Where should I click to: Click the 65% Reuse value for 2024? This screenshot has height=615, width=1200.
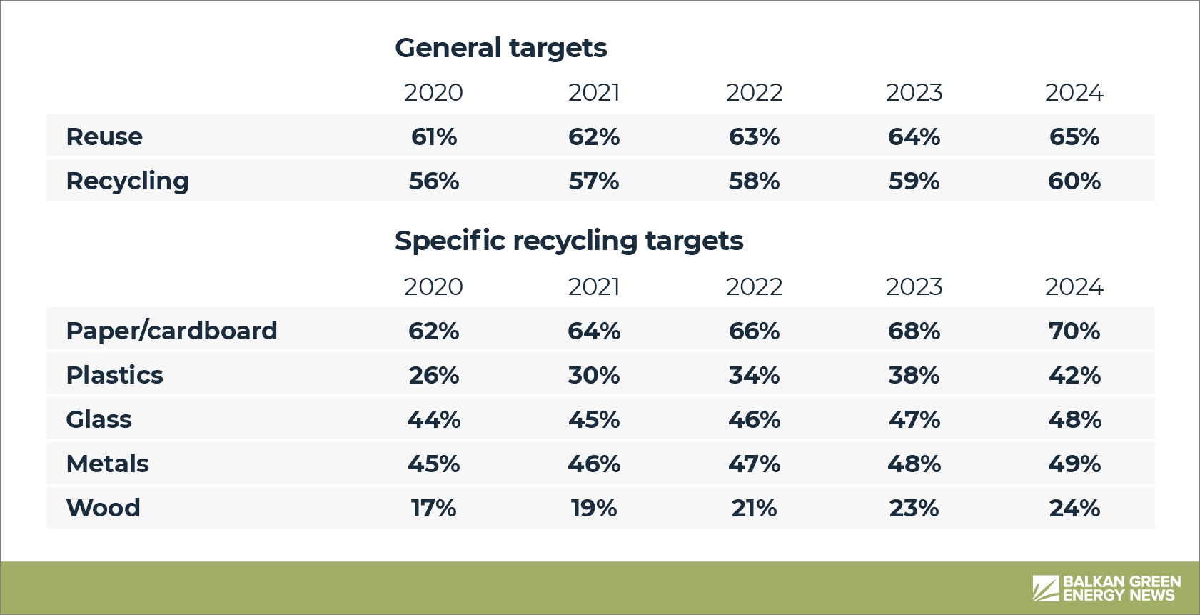click(1074, 136)
